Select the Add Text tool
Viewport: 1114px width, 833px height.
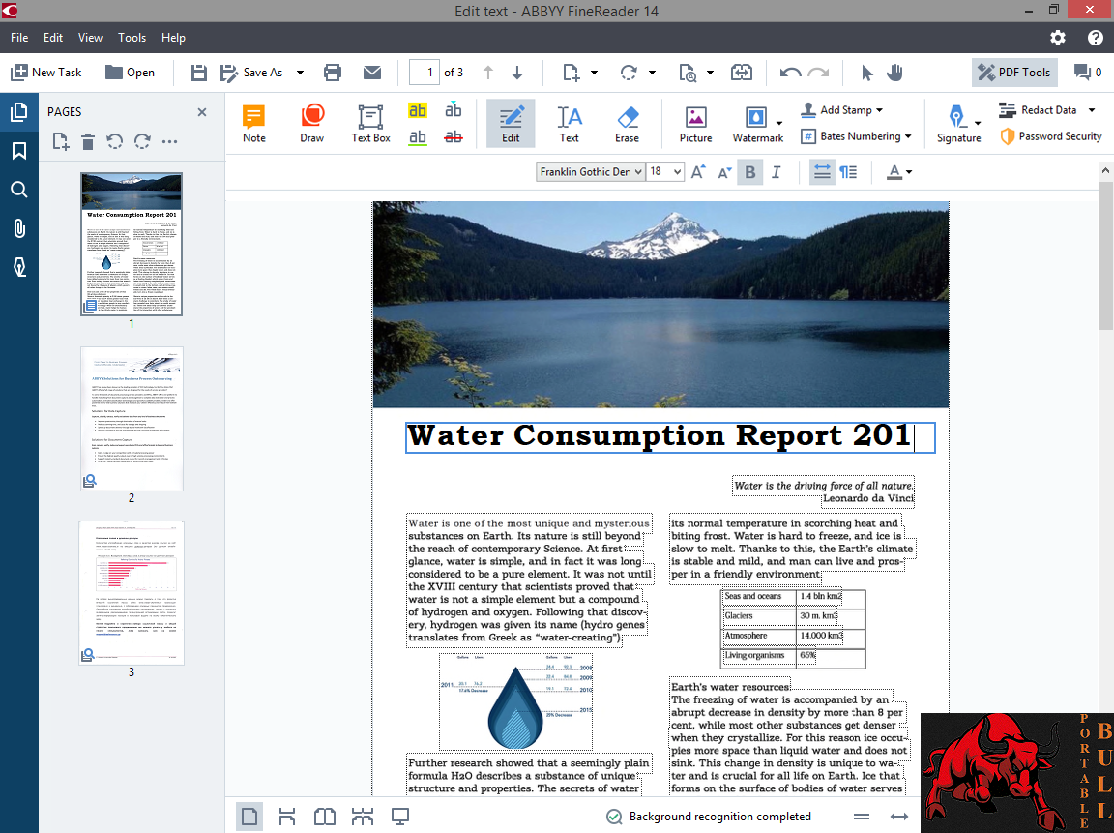(x=569, y=124)
